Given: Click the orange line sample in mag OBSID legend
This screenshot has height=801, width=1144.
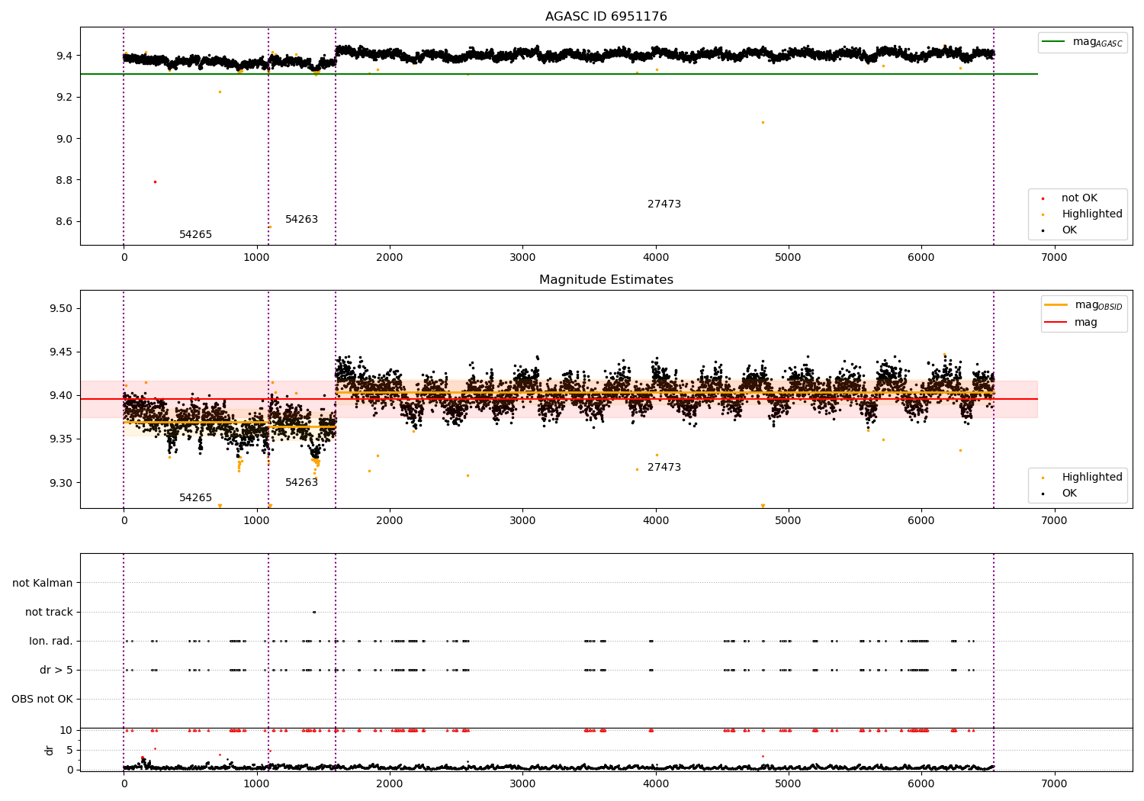Looking at the screenshot, I should coord(1056,305).
